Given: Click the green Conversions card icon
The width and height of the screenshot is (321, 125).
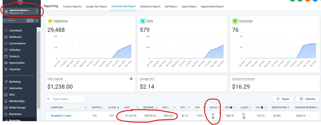Looking at the screenshot, I should point(235,21).
